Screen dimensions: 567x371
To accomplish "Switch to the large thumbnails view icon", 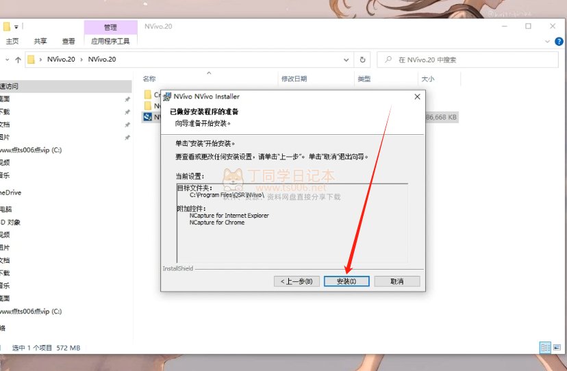I will [x=556, y=348].
